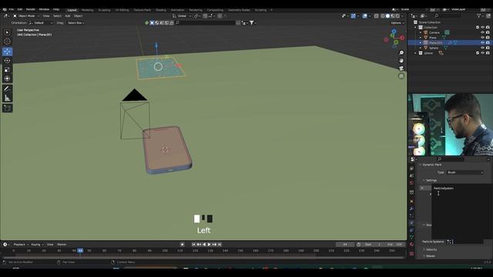Screen dimensions: 493x277
Task: Select the Select Box tool in the toolbar
Action: (x=7, y=32)
